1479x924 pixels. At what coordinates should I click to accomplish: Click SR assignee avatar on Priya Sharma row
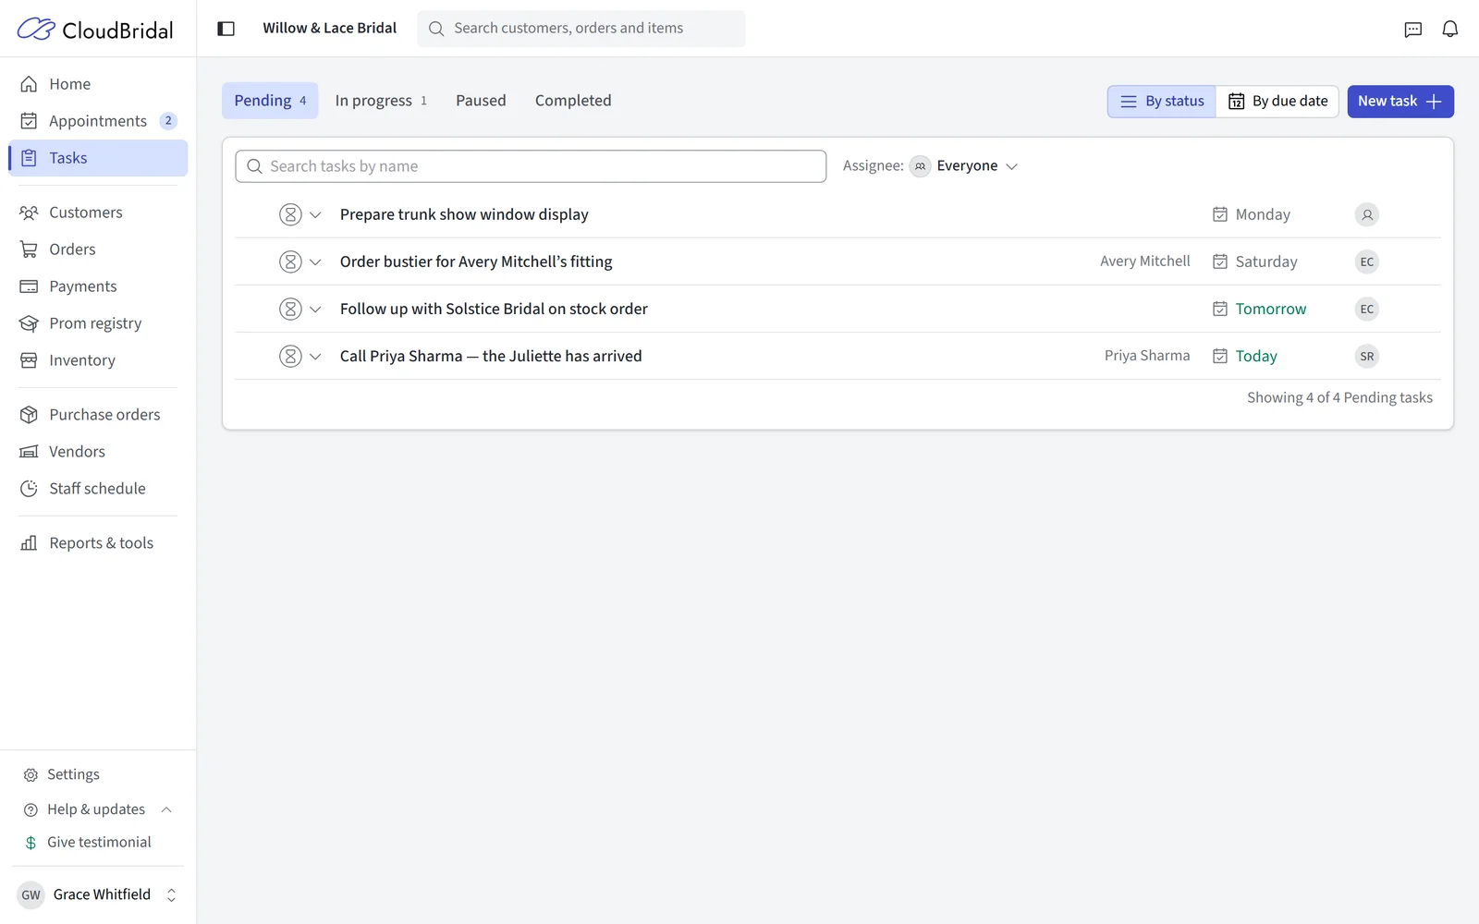pyautogui.click(x=1366, y=356)
